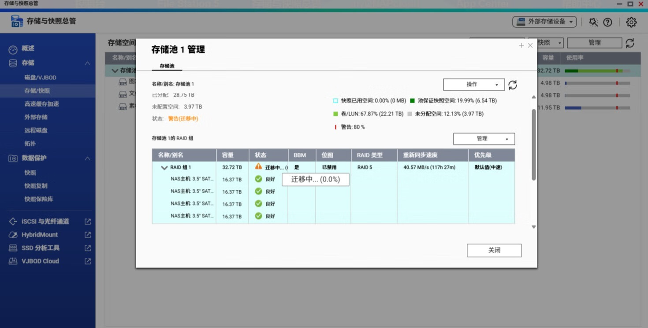Collapse the RAID 组 1 row
The width and height of the screenshot is (648, 328).
(x=164, y=168)
